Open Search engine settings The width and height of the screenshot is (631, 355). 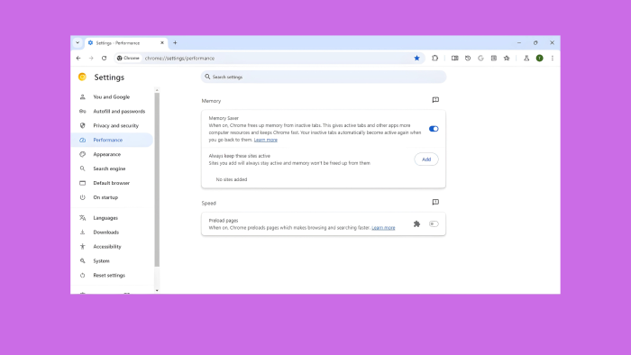[x=112, y=168]
